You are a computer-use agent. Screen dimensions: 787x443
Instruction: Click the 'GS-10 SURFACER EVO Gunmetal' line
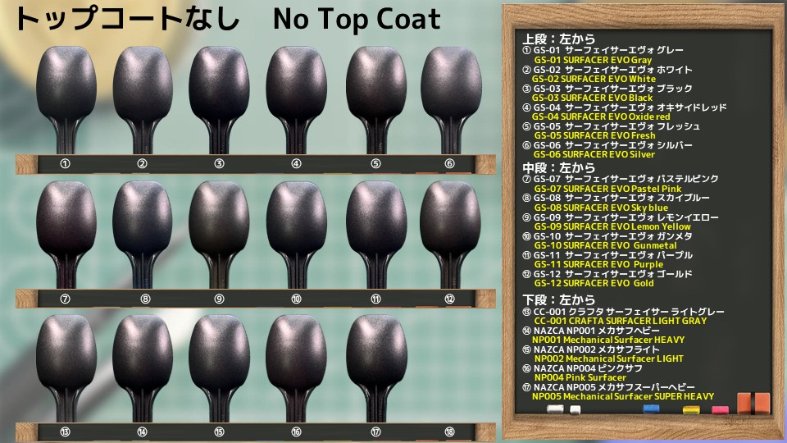click(x=605, y=245)
